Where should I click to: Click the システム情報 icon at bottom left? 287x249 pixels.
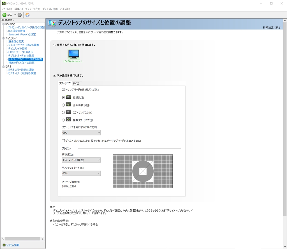(x=4, y=245)
